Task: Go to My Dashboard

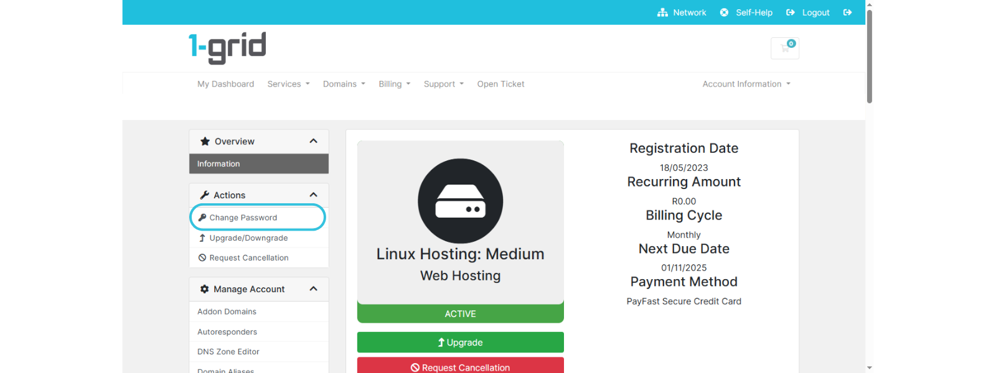Action: click(x=225, y=84)
